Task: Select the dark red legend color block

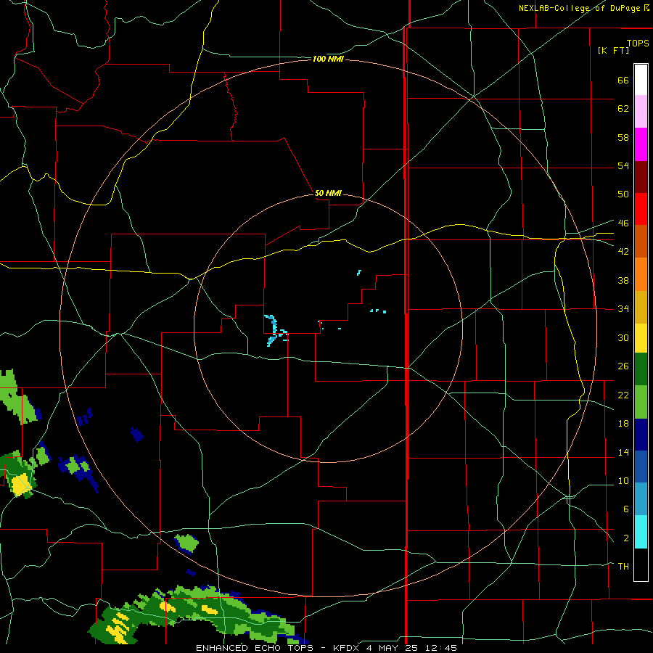Action: point(641,177)
